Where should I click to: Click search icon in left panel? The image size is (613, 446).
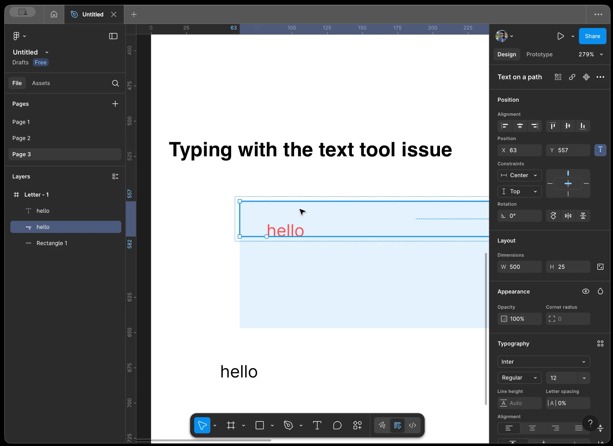pyautogui.click(x=115, y=83)
